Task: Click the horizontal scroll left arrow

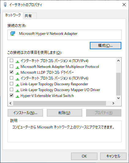Action: [10, 103]
